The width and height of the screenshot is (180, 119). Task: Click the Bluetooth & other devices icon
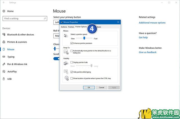pos(4,35)
